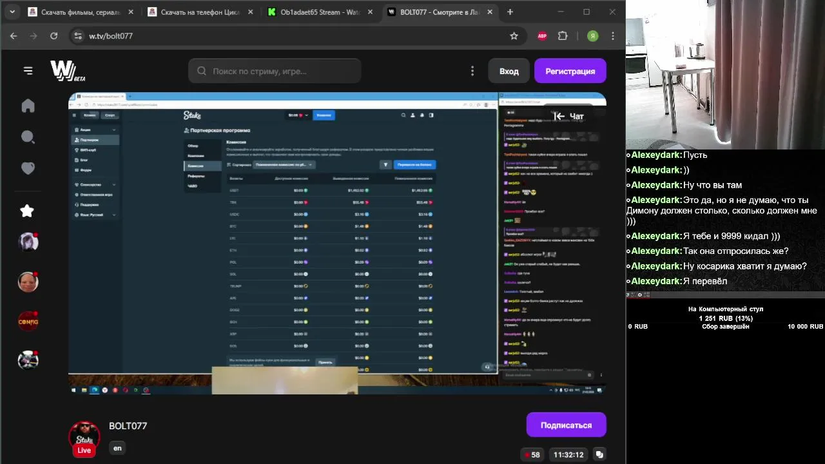Open Home in the left sidebar

(28, 106)
